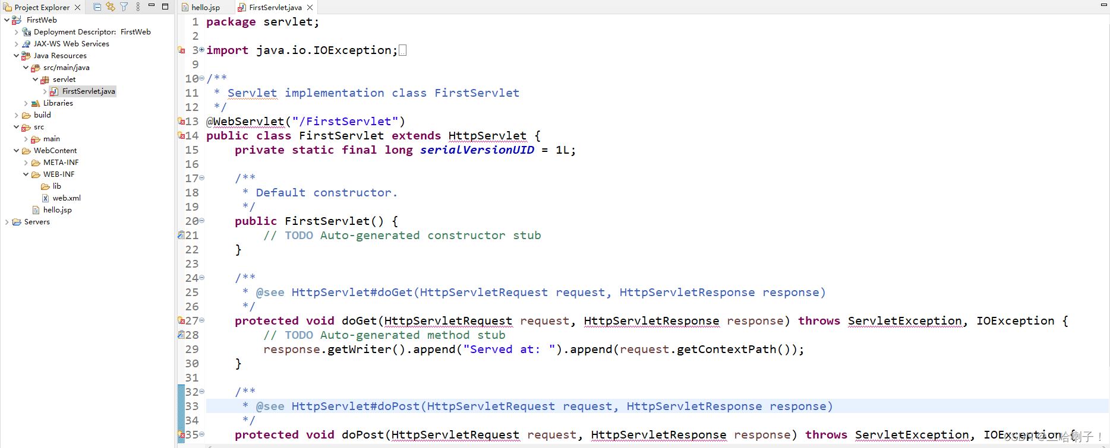The height and width of the screenshot is (448, 1110).
Task: Select the META-INF folder label
Action: [61, 163]
